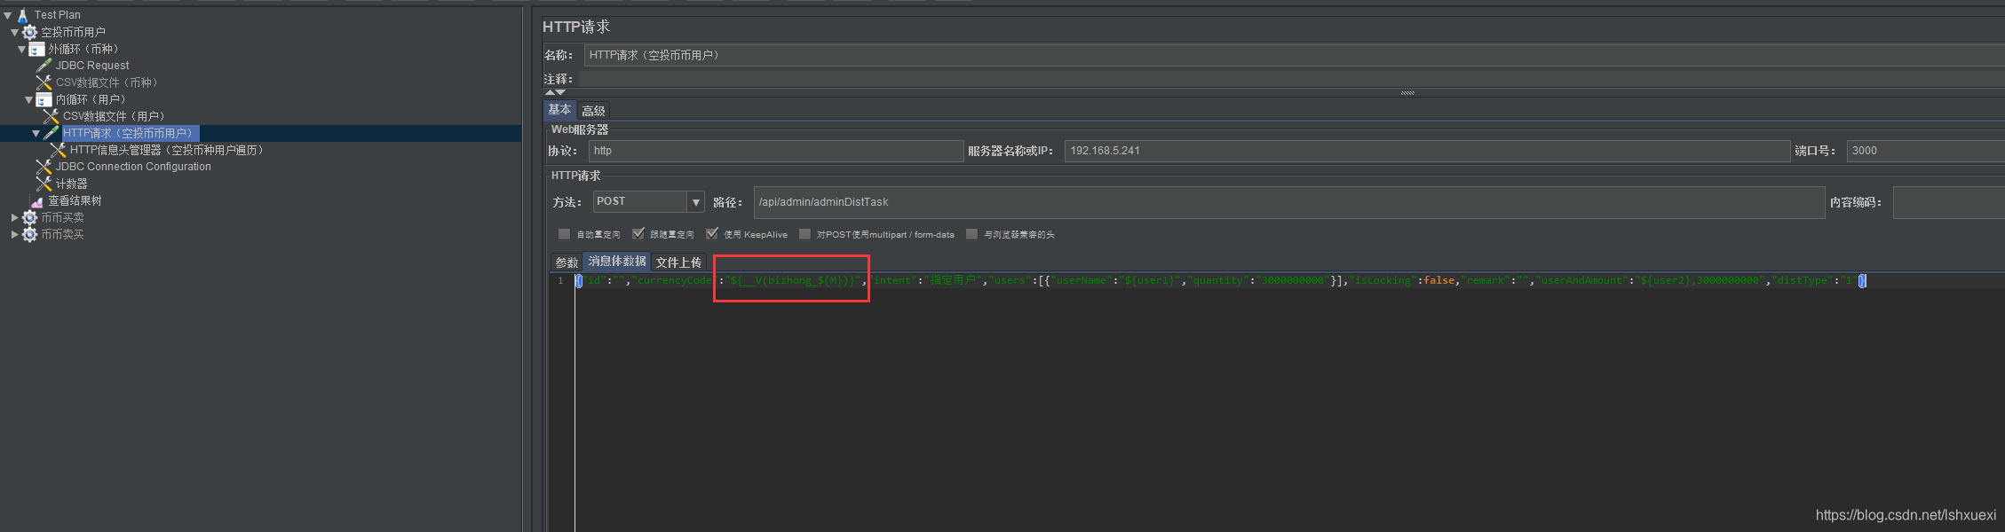This screenshot has width=2005, height=532.
Task: Expand the 币币买卖 thread group
Action: click(15, 217)
